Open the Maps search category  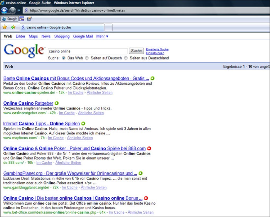click(33, 36)
